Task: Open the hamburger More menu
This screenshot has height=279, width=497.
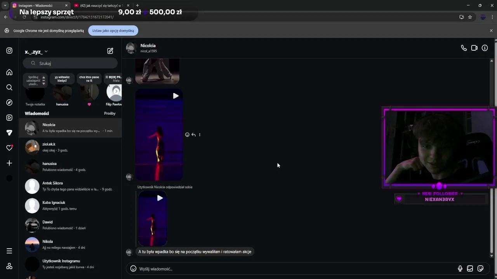Action: point(9,251)
